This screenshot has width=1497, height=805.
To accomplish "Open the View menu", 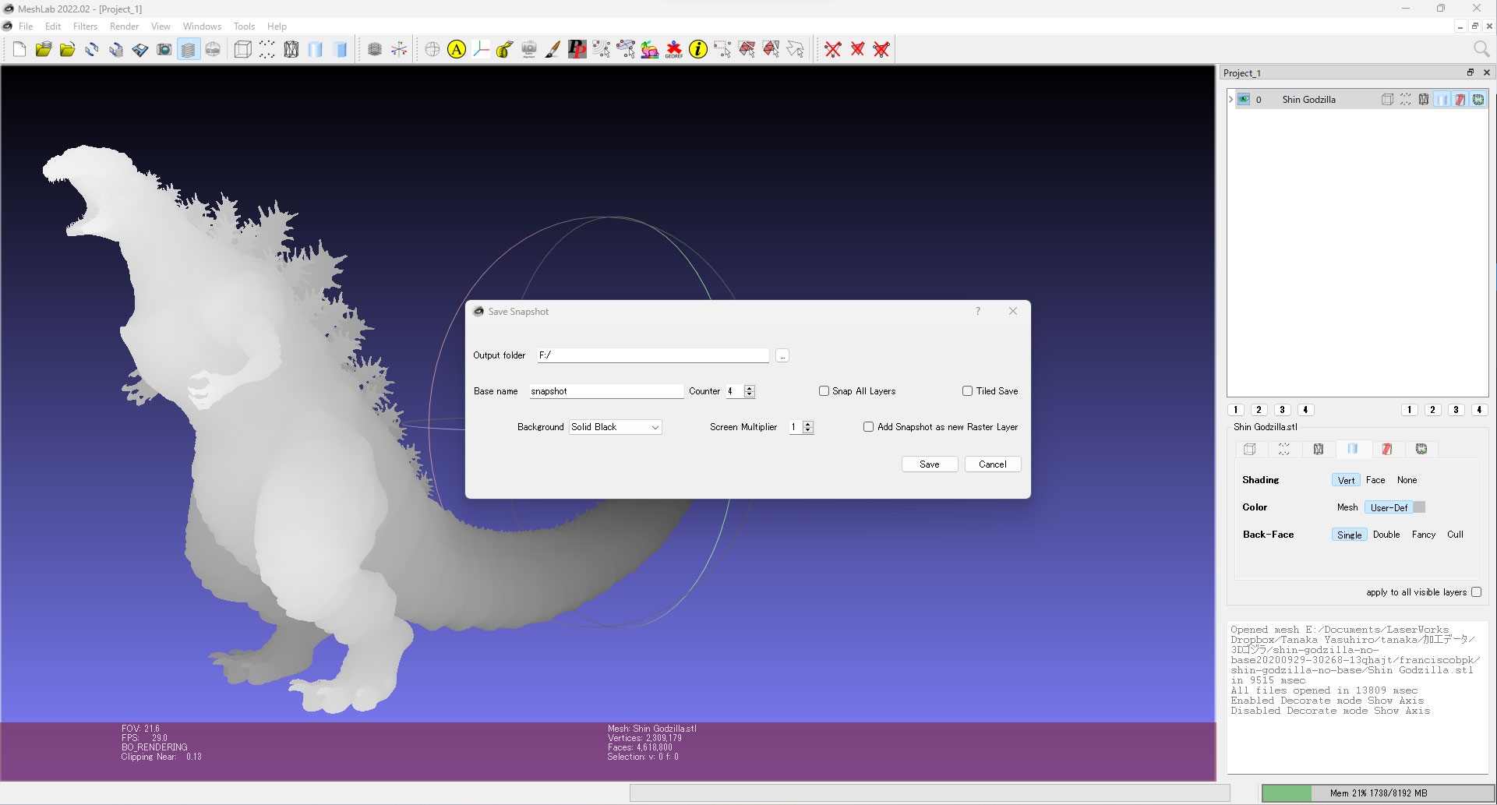I will pyautogui.click(x=161, y=26).
